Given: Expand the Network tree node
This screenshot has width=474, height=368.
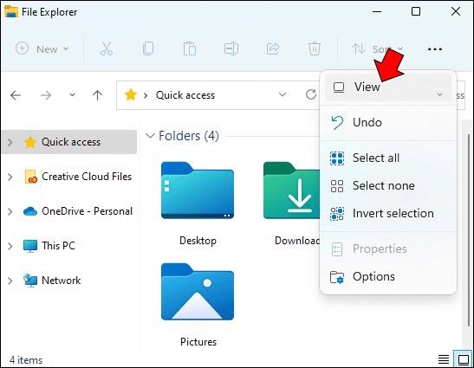Looking at the screenshot, I should tap(10, 281).
